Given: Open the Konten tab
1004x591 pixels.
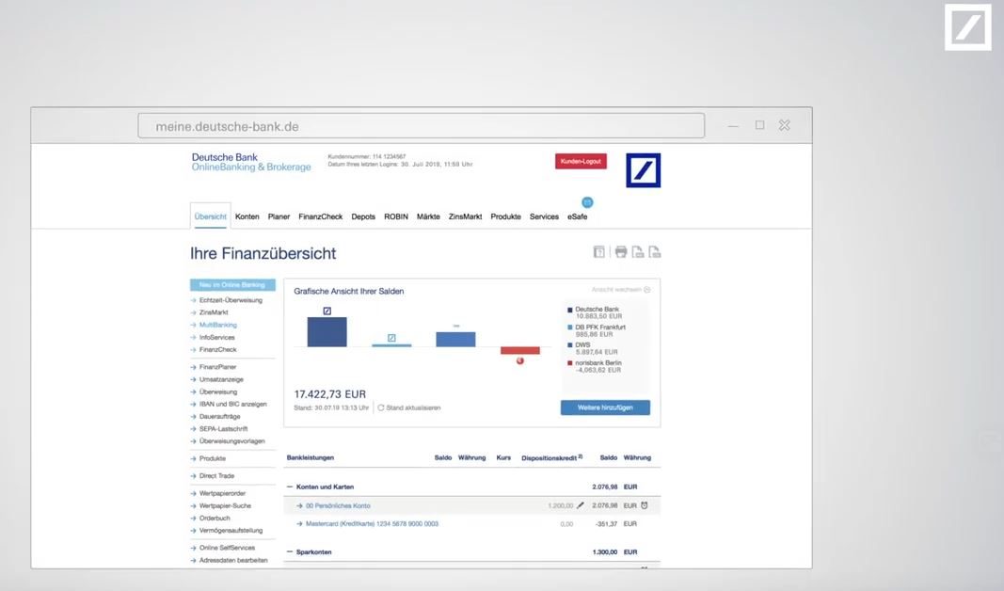Looking at the screenshot, I should [x=247, y=216].
